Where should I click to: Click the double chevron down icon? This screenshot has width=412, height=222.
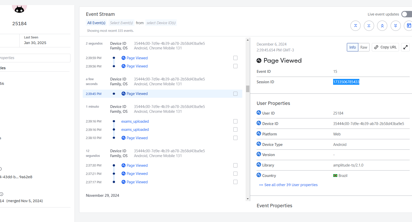click(x=395, y=26)
